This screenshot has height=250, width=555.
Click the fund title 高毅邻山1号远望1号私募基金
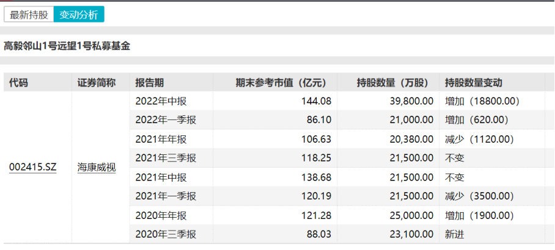click(67, 46)
